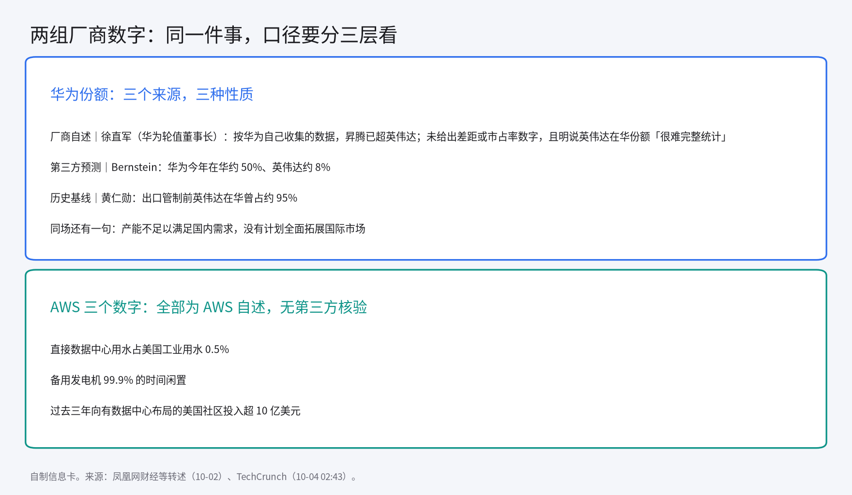This screenshot has width=852, height=495.
Task: Click the line 备用发电机 99.9% 的时间闲置
Action: point(118,380)
